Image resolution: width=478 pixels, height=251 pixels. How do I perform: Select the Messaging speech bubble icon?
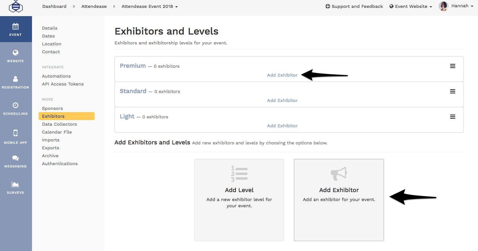(x=15, y=158)
